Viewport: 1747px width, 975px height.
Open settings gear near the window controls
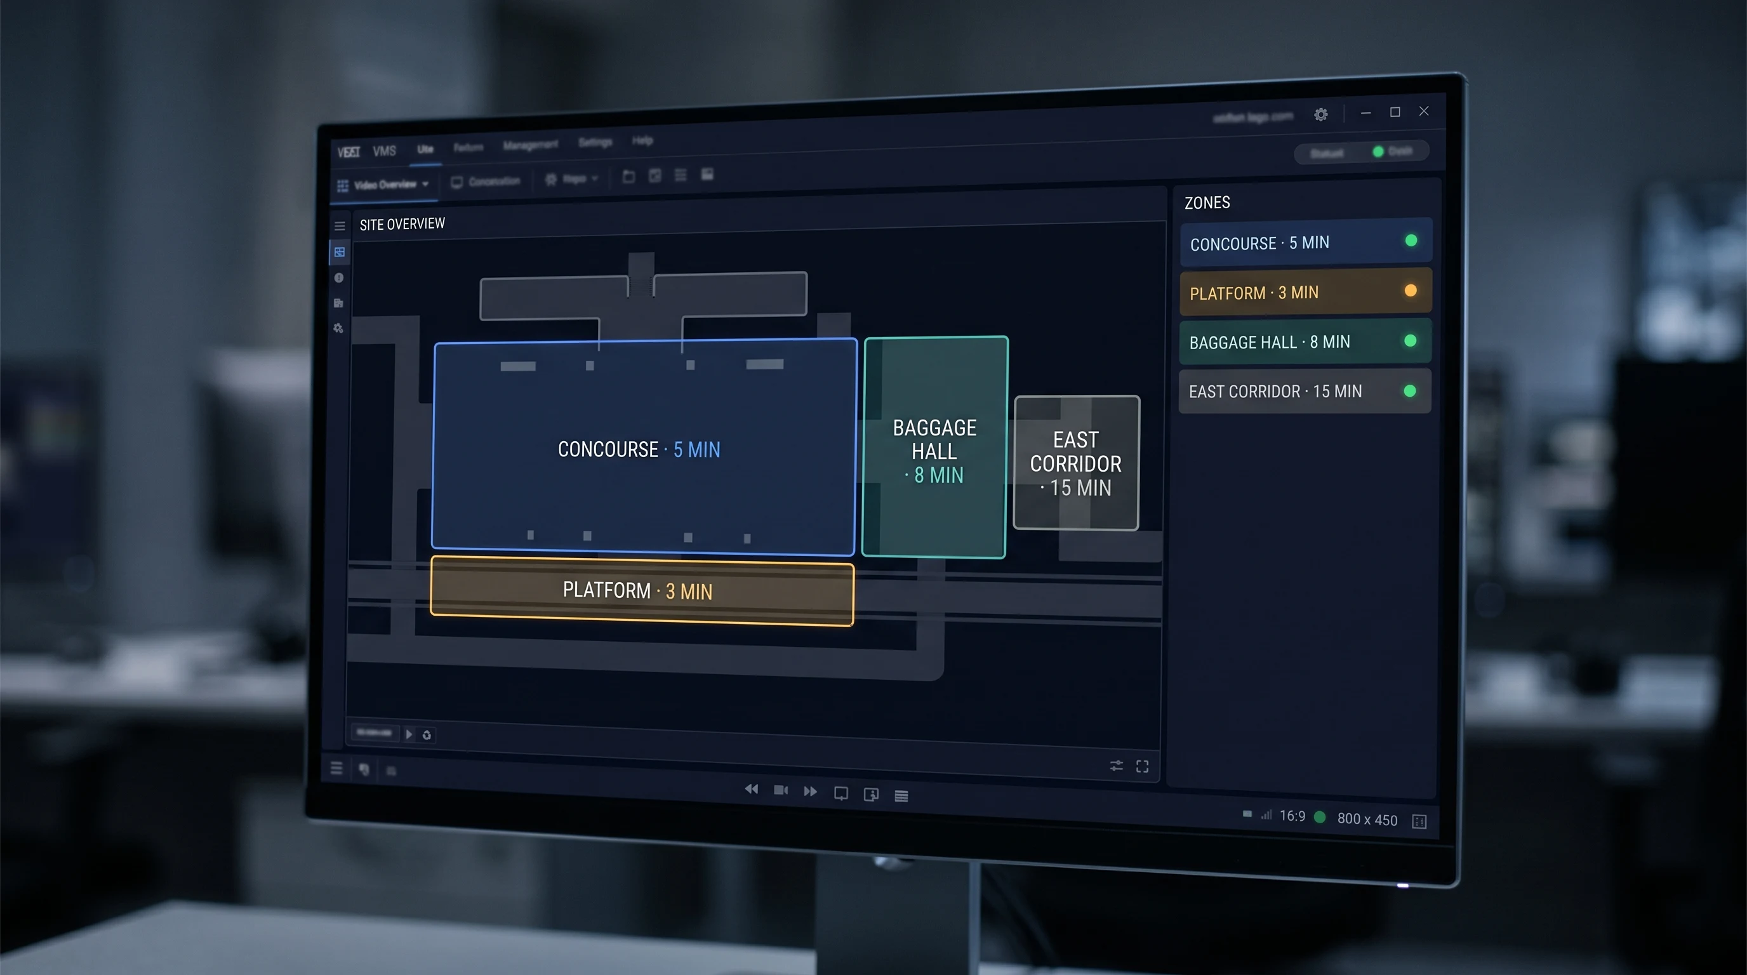point(1320,115)
